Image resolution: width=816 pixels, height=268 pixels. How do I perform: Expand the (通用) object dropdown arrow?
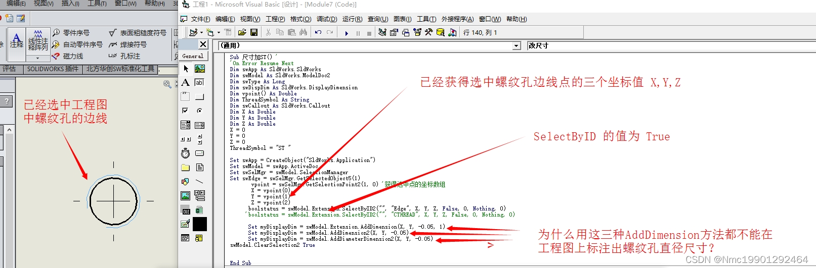517,45
